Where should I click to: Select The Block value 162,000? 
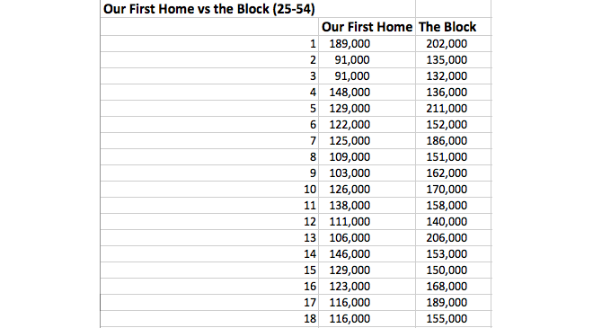click(453, 173)
